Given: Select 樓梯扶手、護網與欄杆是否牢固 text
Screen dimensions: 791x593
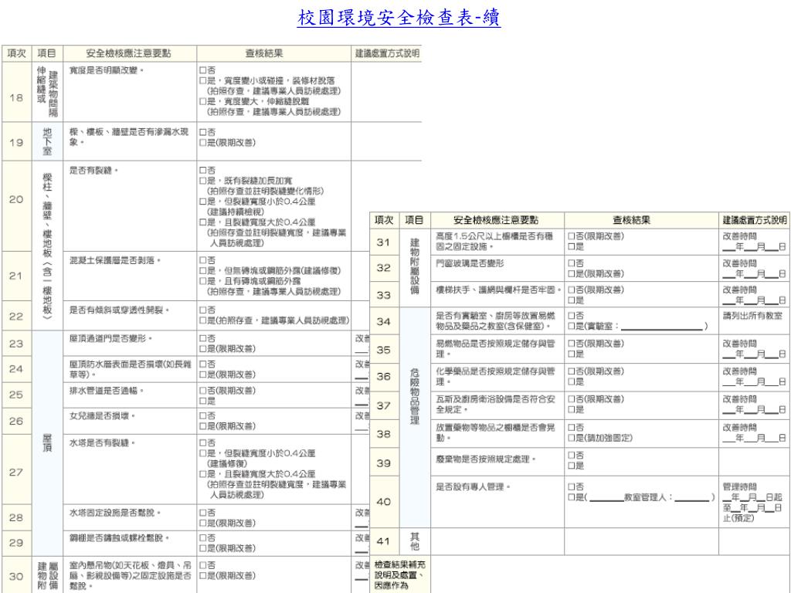Looking at the screenshot, I should pyautogui.click(x=498, y=290).
